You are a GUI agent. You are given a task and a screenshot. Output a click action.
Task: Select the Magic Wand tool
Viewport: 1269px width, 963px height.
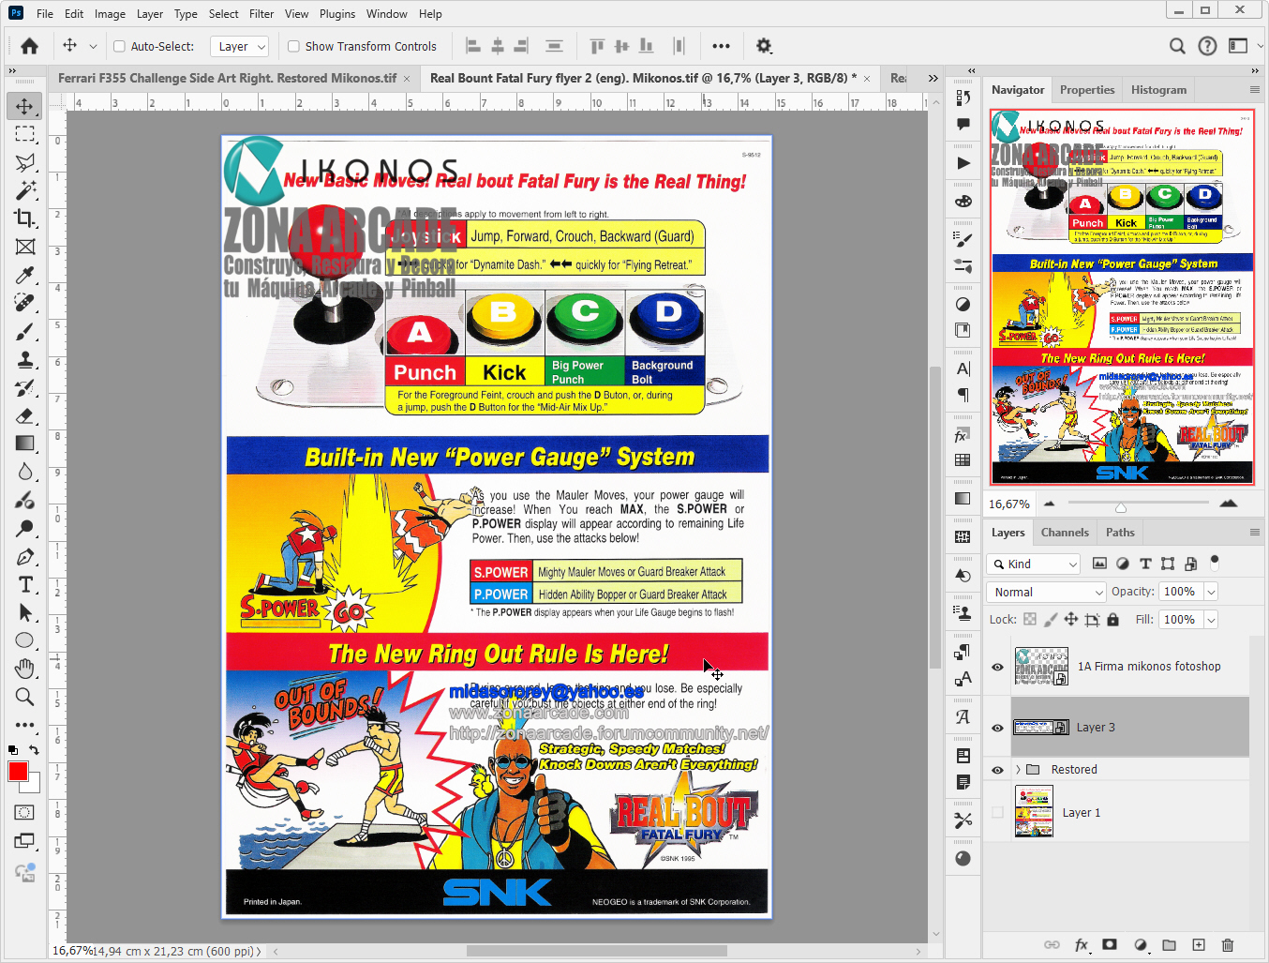coord(25,190)
